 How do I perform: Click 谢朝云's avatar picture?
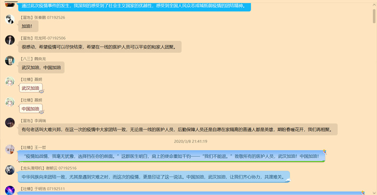click(x=9, y=170)
